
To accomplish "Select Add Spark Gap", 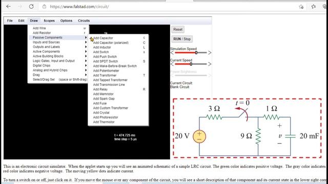I will 118,99.
